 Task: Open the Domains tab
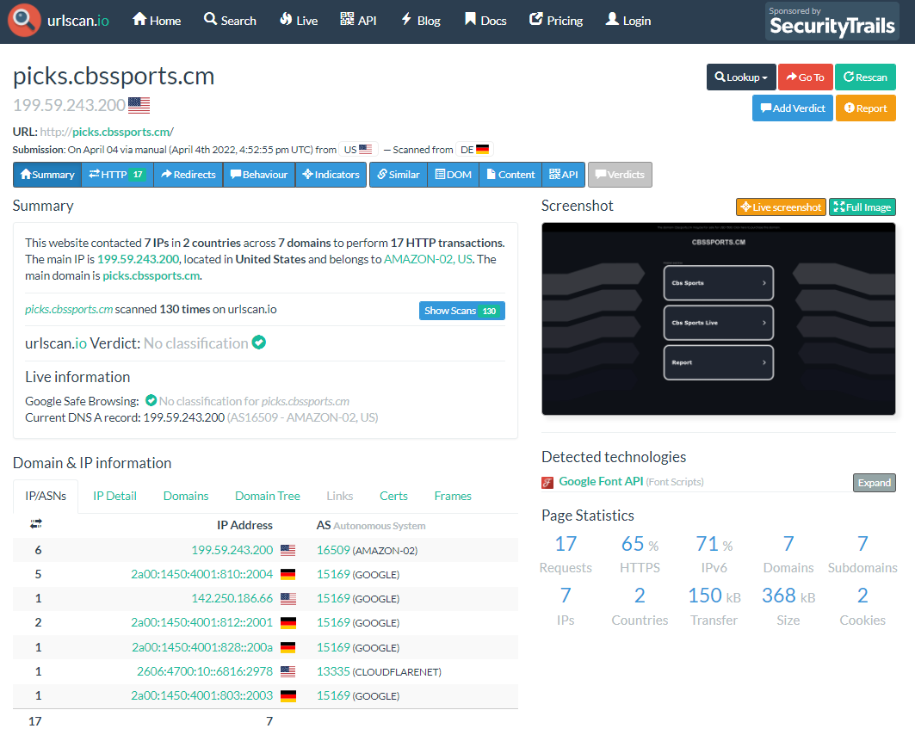(x=186, y=496)
